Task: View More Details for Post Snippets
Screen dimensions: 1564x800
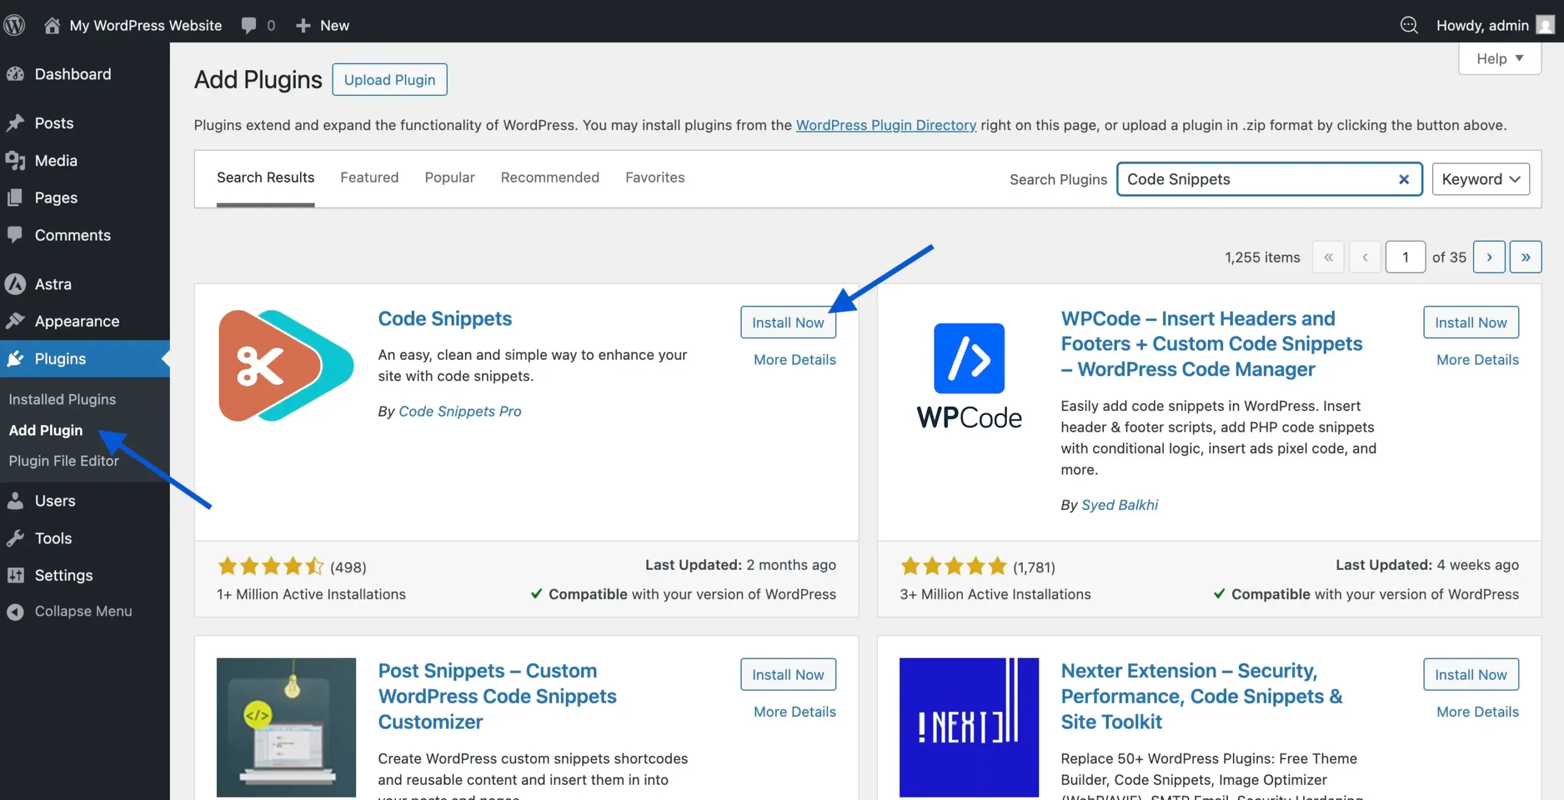Action: click(x=795, y=712)
